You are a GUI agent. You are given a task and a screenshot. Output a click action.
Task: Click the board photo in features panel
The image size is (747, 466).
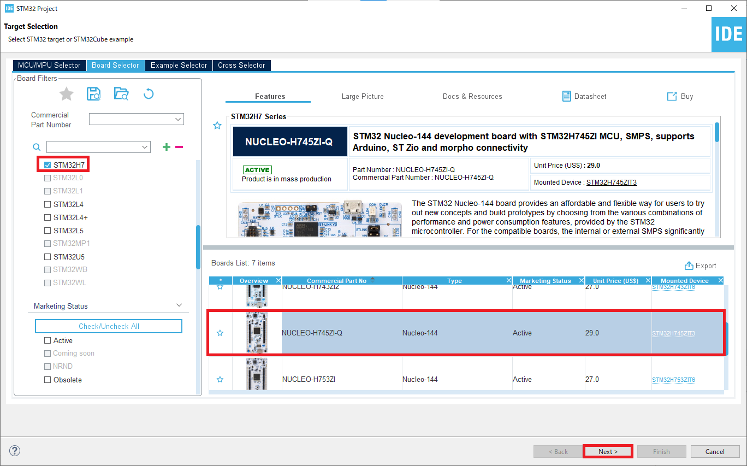320,219
